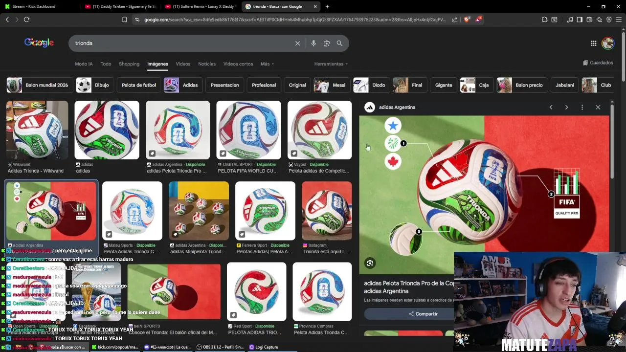Filter by Messi chip

pos(332,85)
